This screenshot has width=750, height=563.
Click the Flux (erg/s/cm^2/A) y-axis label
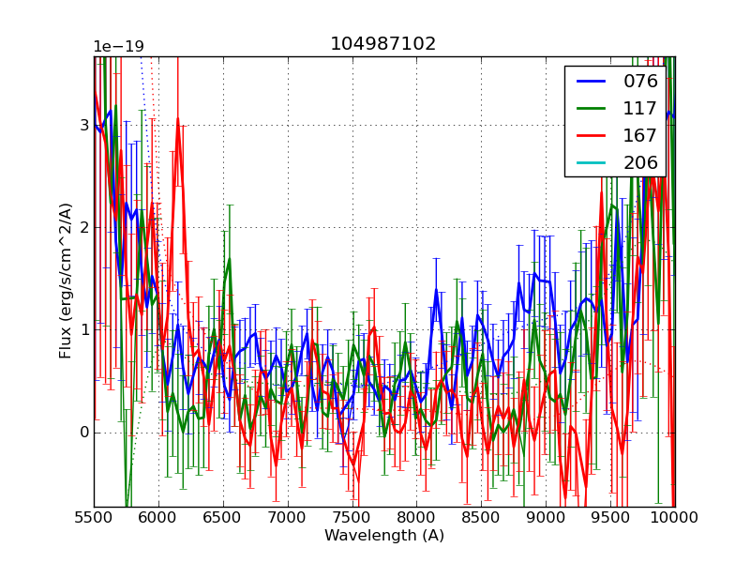coord(66,281)
